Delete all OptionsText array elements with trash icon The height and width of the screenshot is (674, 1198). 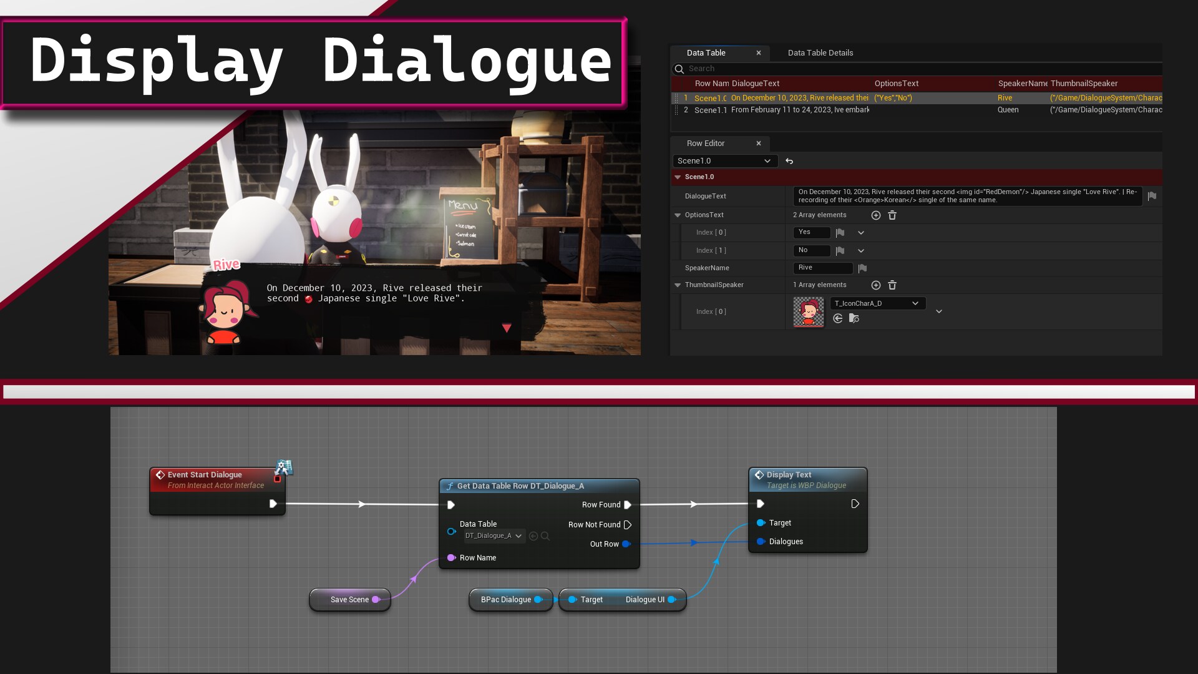click(x=893, y=215)
